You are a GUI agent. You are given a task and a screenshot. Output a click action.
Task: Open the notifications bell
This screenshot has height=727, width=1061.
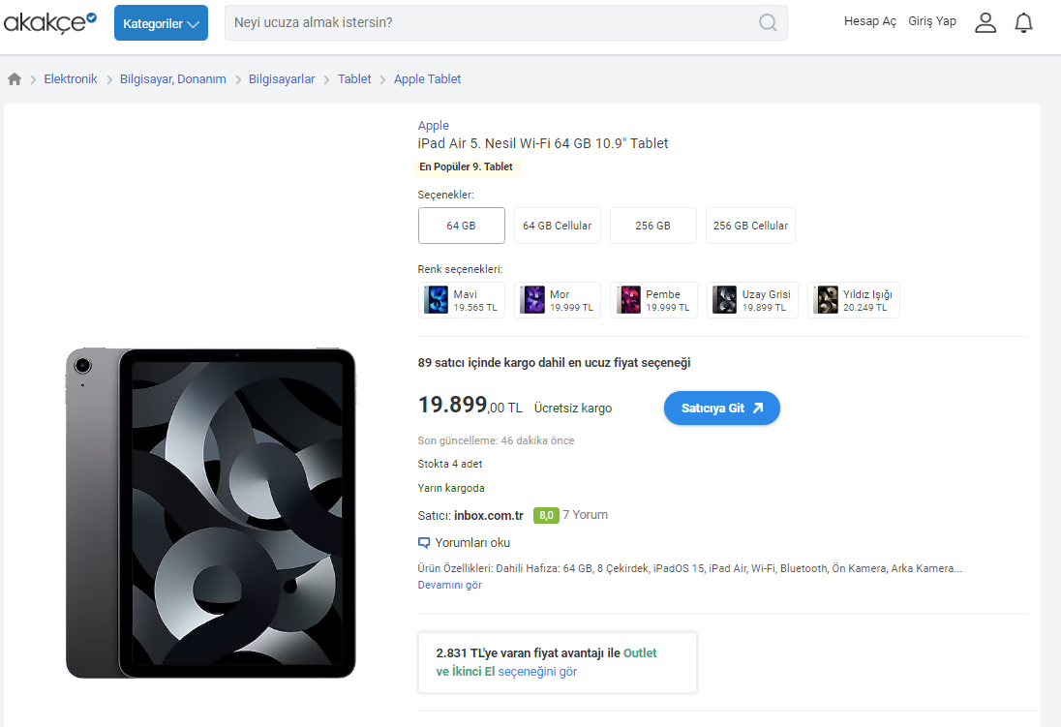[1023, 22]
